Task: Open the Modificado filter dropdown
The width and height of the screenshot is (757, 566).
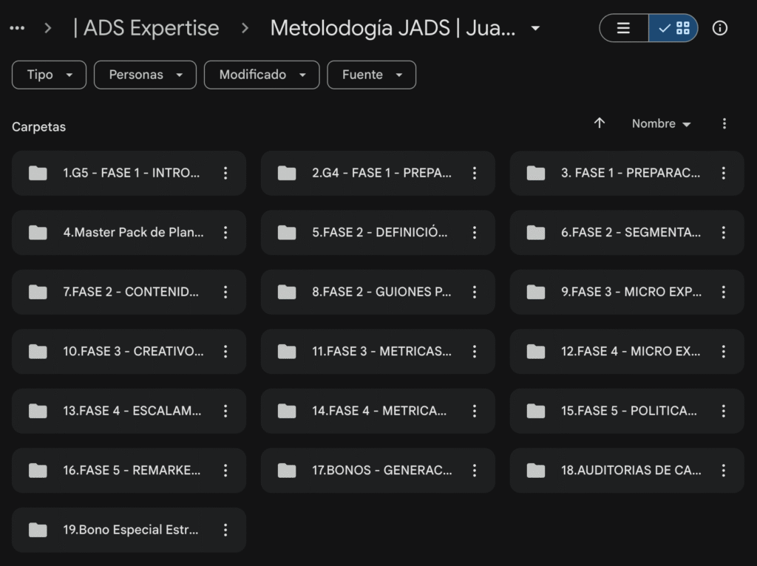Action: pos(262,75)
